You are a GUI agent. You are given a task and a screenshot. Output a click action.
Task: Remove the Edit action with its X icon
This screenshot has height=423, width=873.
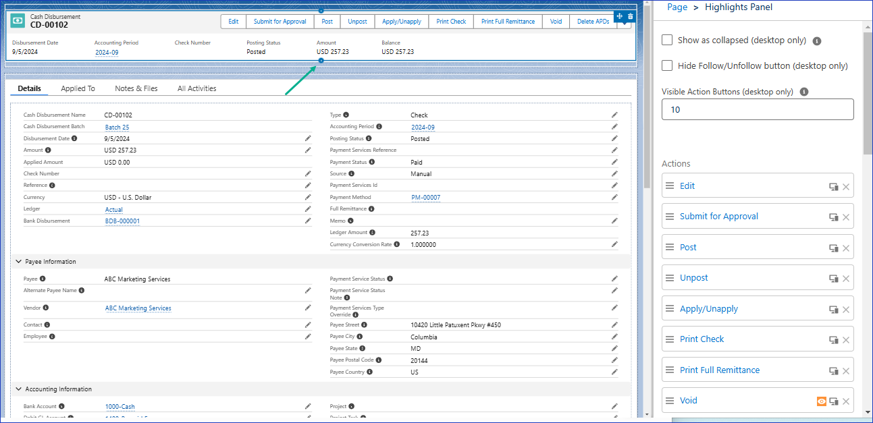click(x=846, y=187)
